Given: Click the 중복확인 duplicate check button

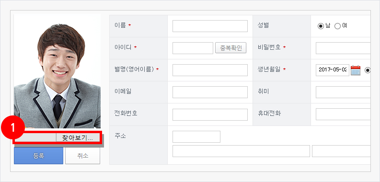Looking at the screenshot, I should 230,48.
